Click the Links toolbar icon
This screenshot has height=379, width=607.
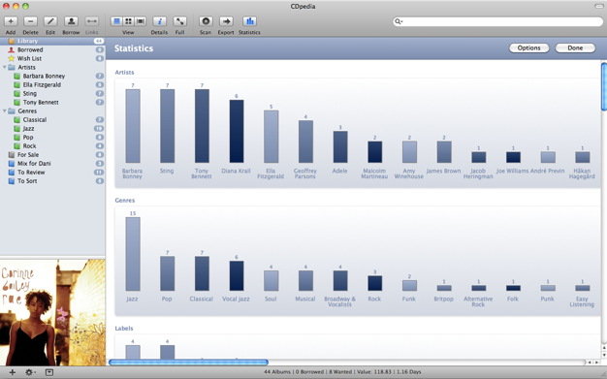[x=92, y=21]
